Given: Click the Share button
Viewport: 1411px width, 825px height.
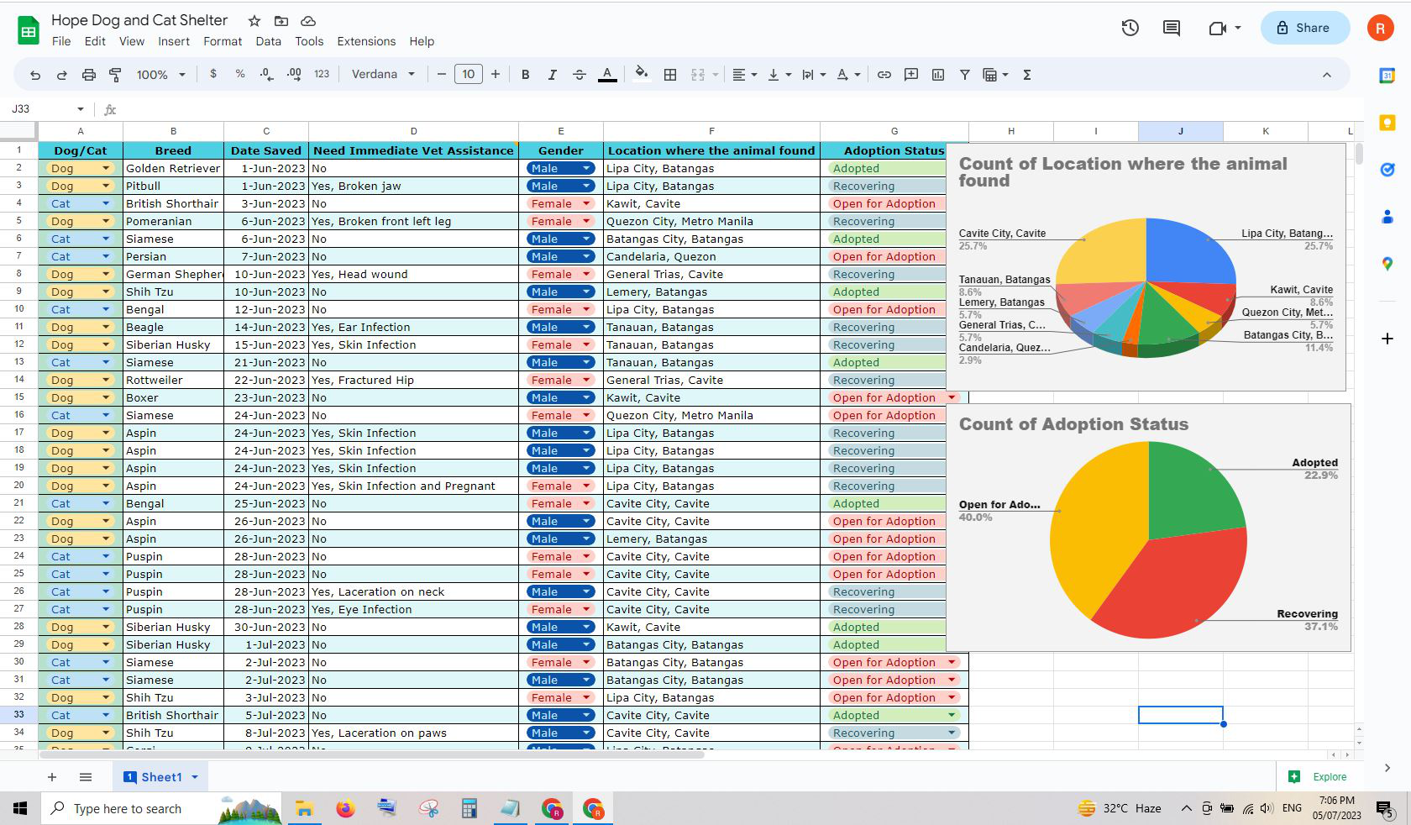Looking at the screenshot, I should (x=1304, y=28).
